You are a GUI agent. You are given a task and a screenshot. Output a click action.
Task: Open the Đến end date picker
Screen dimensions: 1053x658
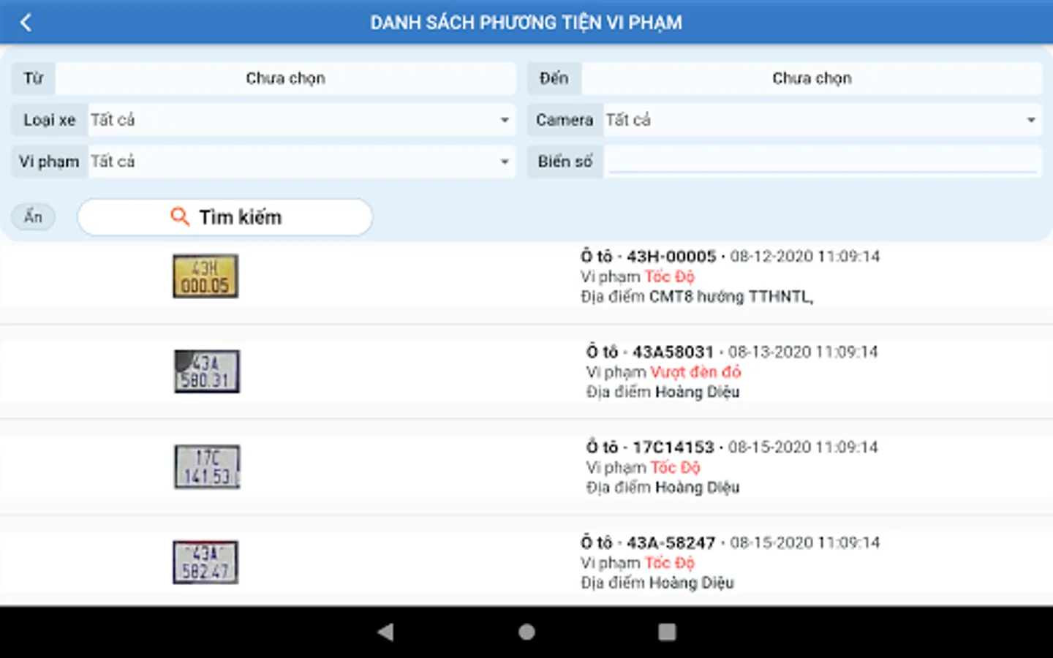812,78
